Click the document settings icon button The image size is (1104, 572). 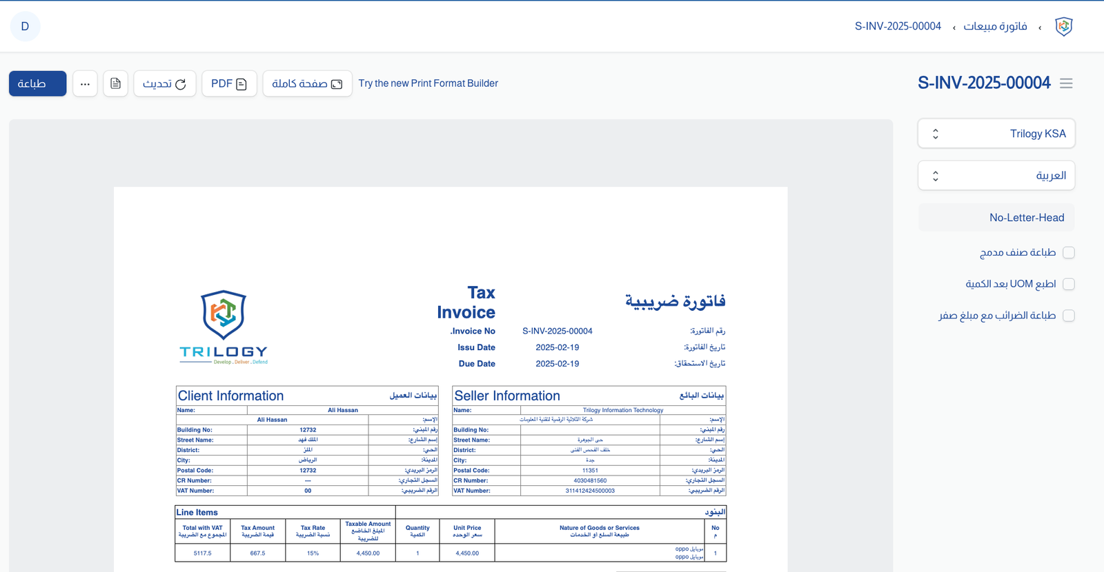116,84
